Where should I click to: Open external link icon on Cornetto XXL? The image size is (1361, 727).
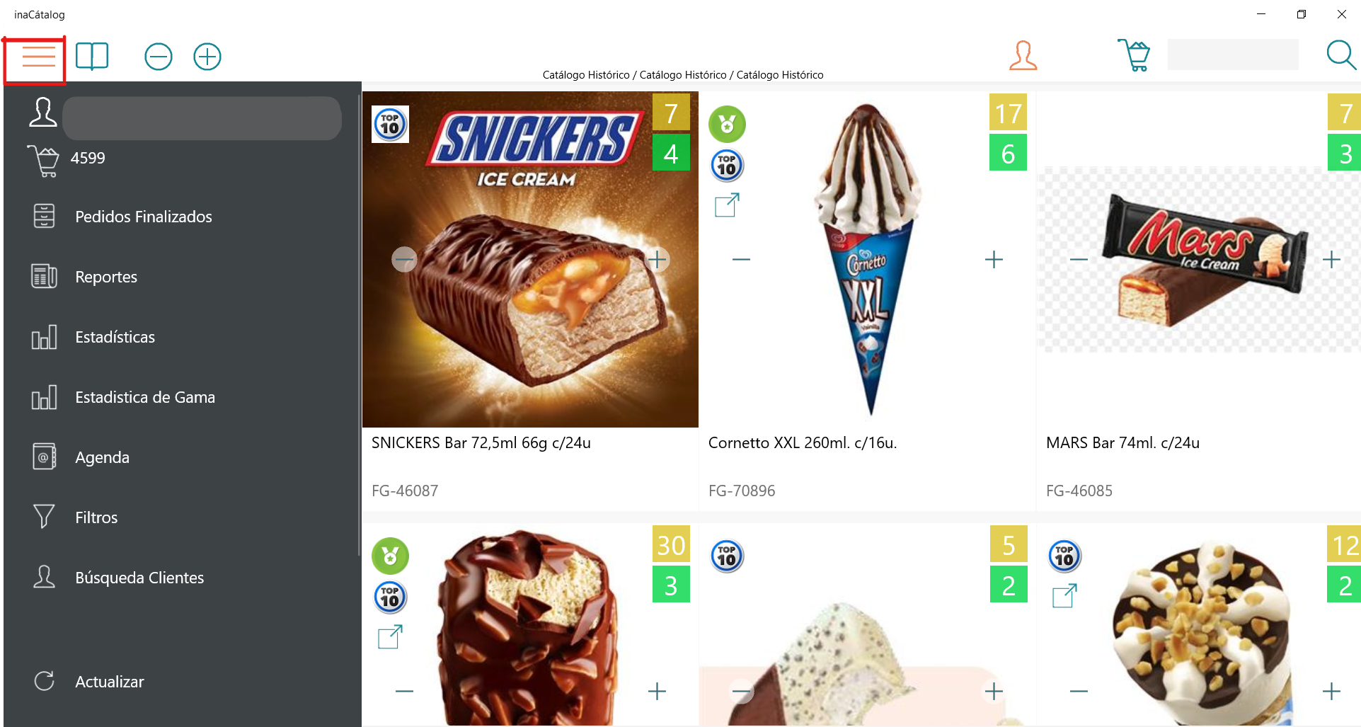(727, 205)
